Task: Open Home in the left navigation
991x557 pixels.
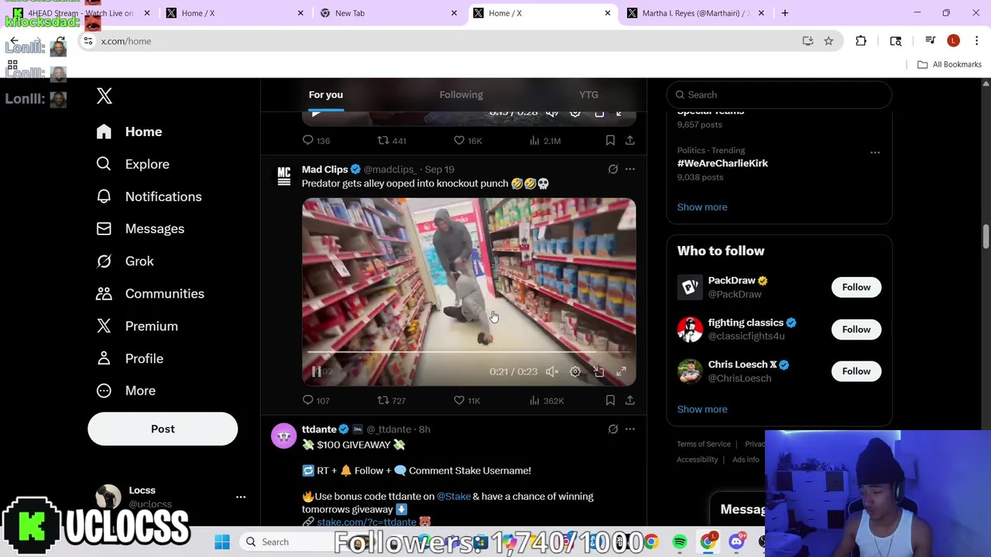Action: (129, 132)
